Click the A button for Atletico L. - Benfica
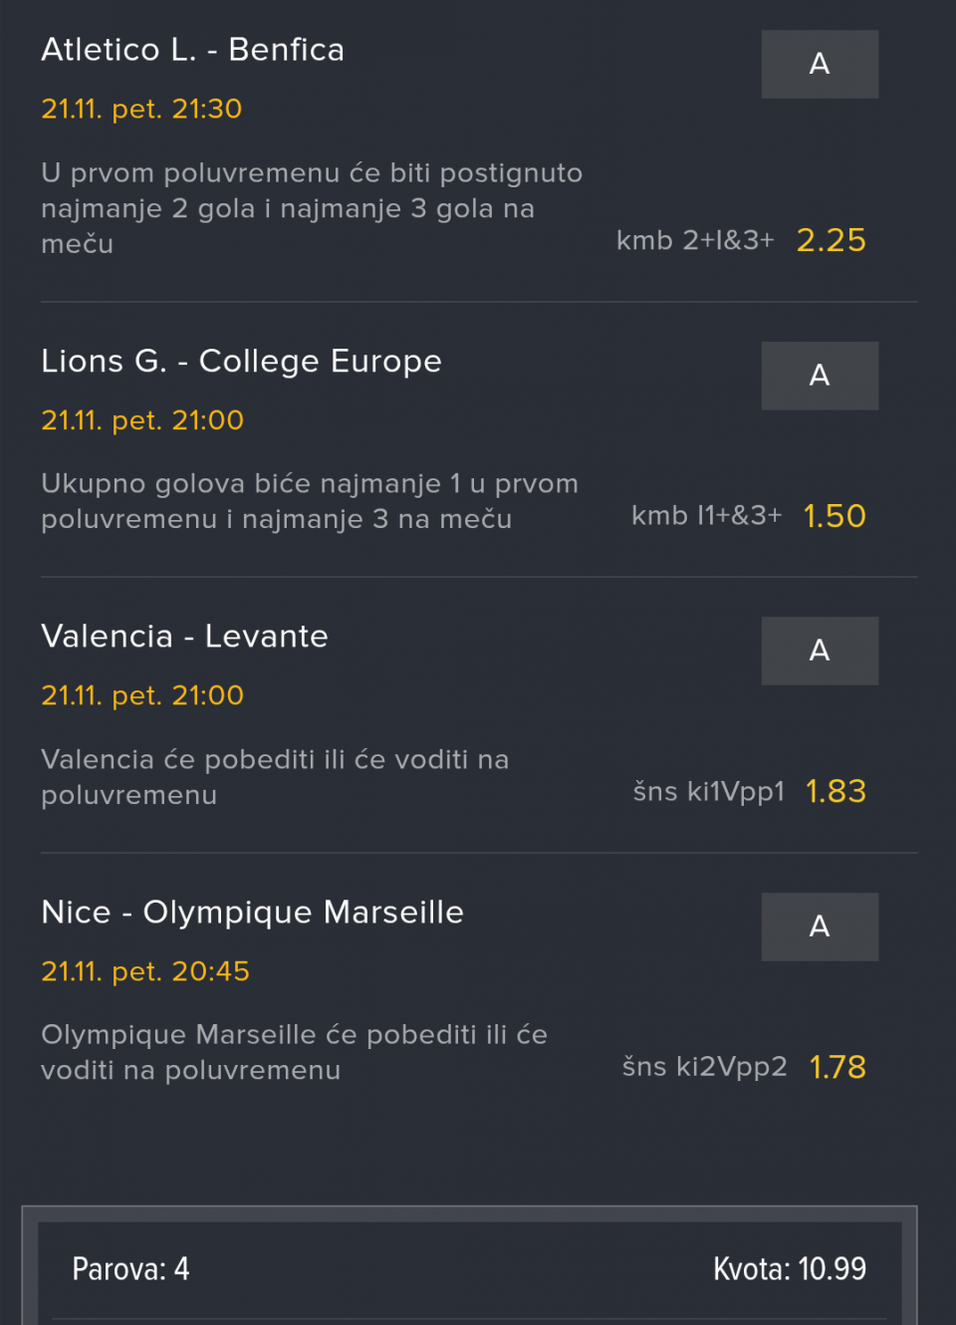This screenshot has width=956, height=1325. [x=820, y=64]
